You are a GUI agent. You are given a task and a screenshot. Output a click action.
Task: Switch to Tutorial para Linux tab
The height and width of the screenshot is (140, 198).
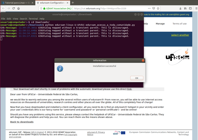coord(18,3)
